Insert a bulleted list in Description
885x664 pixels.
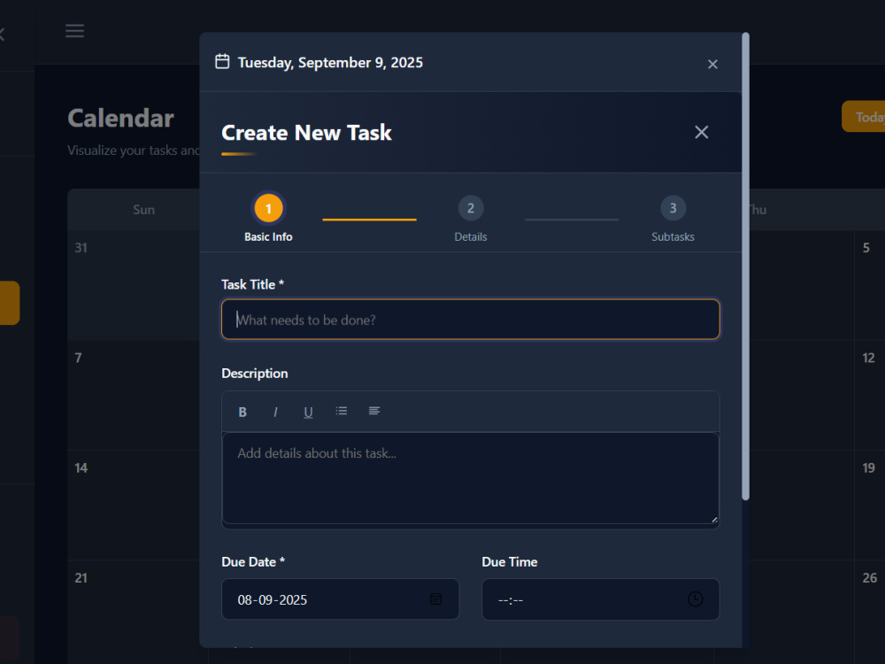coord(341,412)
